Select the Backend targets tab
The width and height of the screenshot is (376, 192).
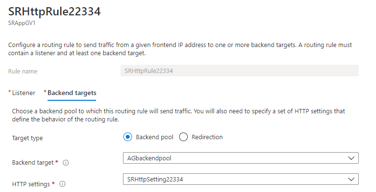pyautogui.click(x=72, y=93)
